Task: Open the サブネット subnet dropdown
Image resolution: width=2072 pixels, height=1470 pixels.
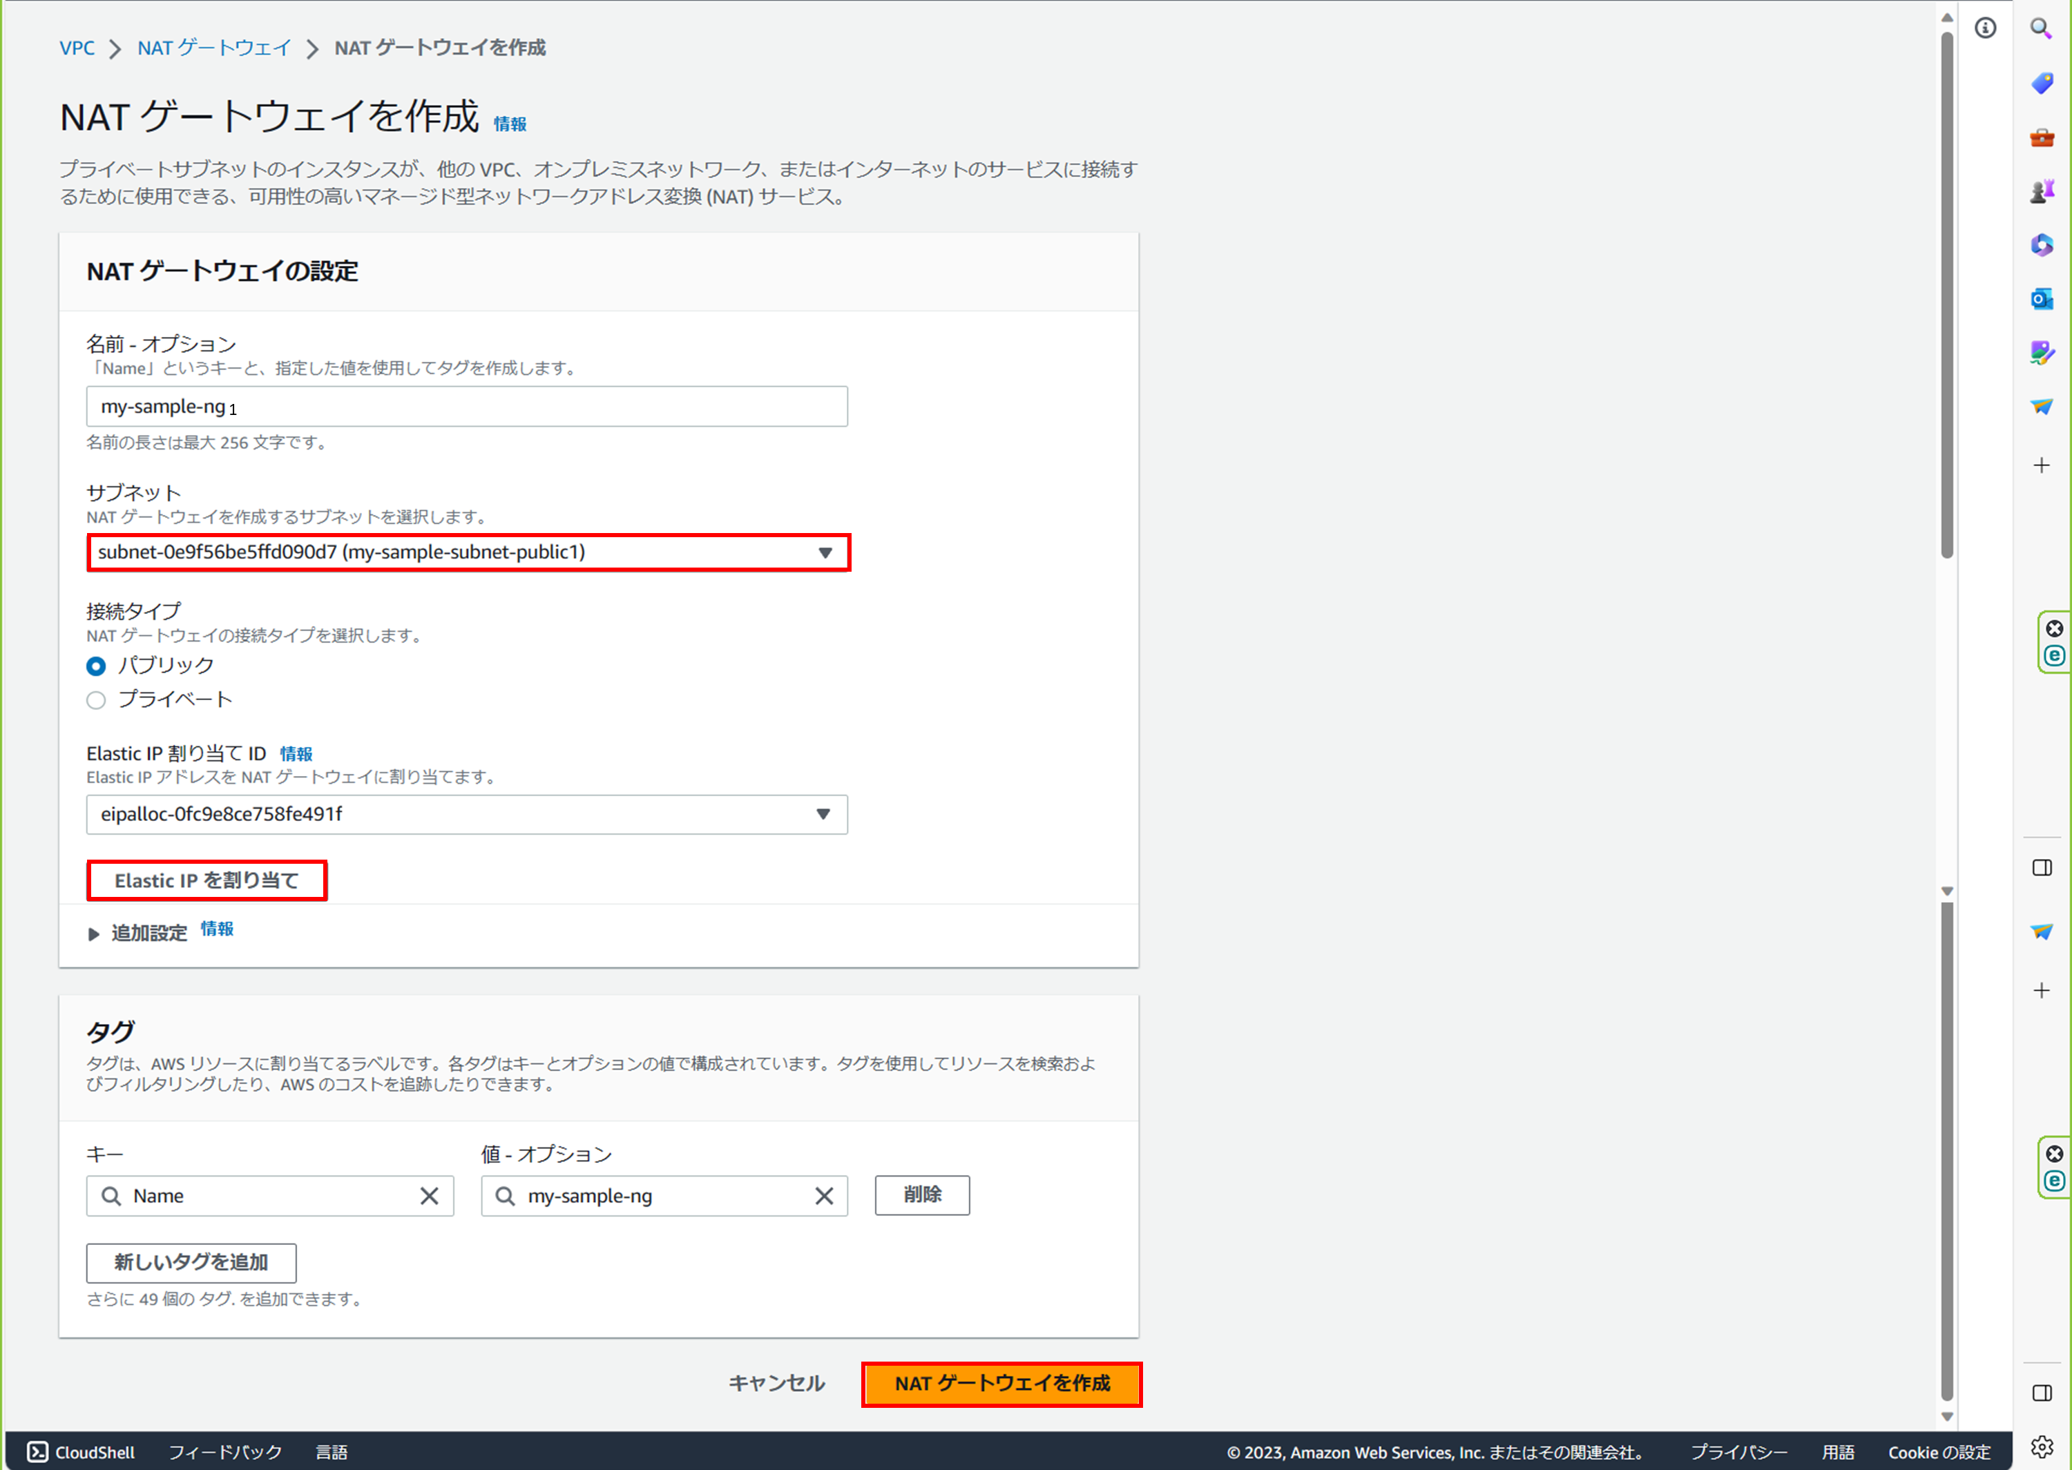Action: click(x=468, y=552)
